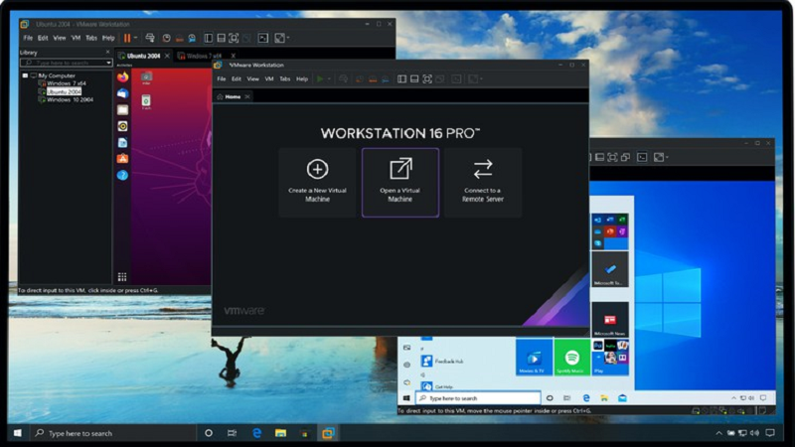The image size is (795, 447).
Task: Select Windows 7 x64 in the Library tree
Action: [68, 82]
